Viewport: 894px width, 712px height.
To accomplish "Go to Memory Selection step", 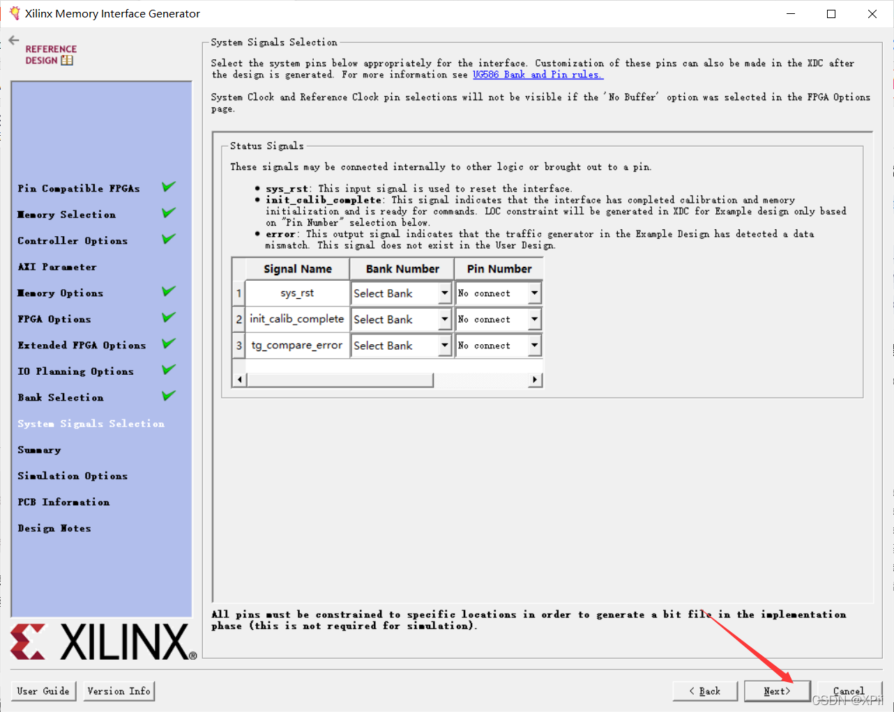I will pos(67,215).
